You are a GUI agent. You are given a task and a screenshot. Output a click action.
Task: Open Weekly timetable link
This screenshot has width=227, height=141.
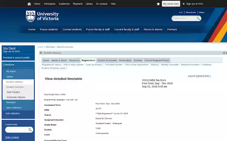pyautogui.click(x=170, y=65)
